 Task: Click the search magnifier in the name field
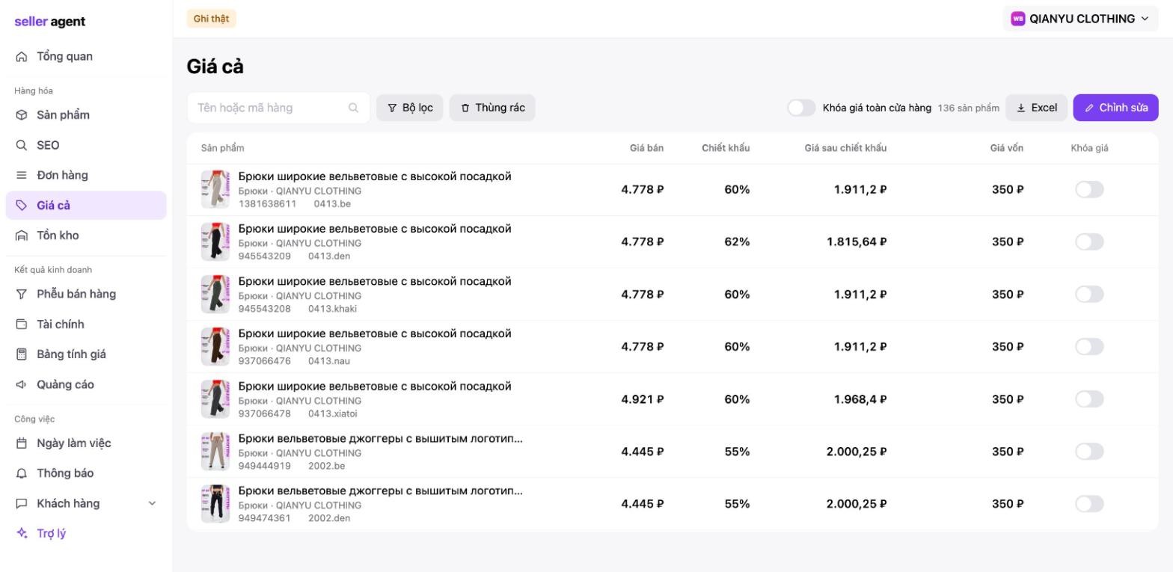353,108
